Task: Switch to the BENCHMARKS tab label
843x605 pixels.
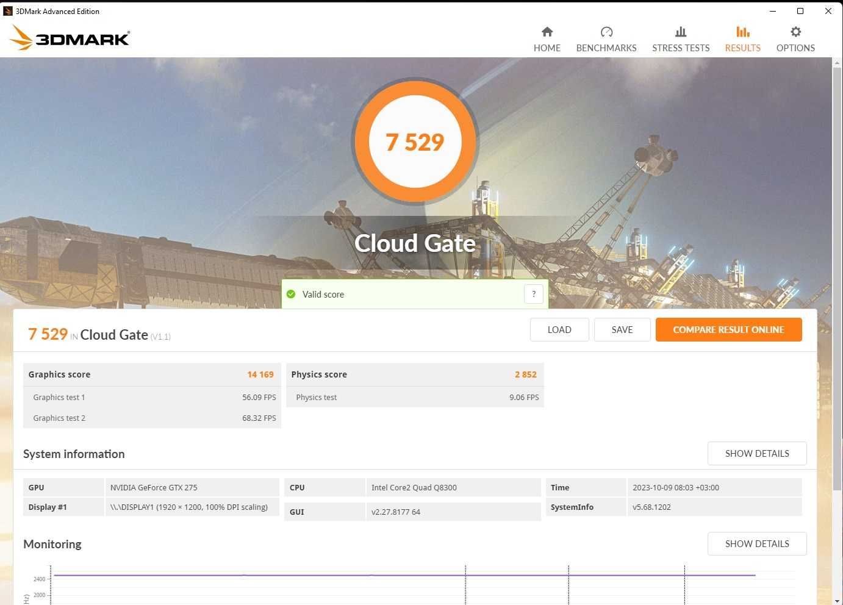Action: point(606,48)
